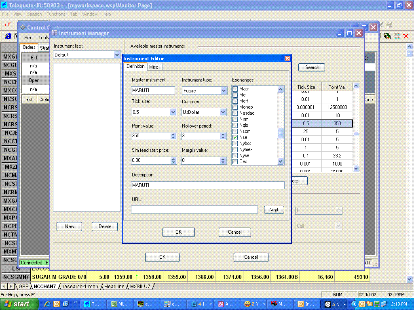The height and width of the screenshot is (310, 414).
Task: Click the Description text field
Action: (207, 185)
